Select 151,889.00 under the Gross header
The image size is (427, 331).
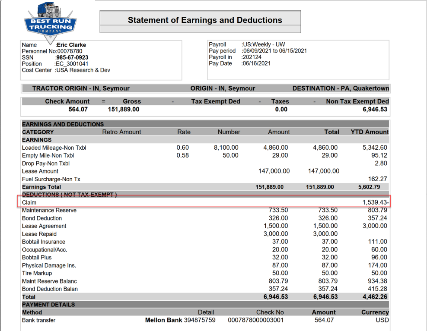click(124, 109)
